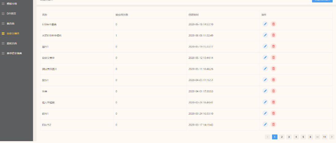336x143 pixels.
Task: Expand the pagination ellipsis for more pages
Action: point(317,137)
